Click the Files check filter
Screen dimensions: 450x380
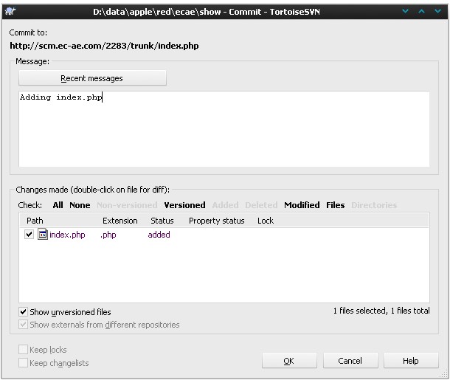coord(336,205)
